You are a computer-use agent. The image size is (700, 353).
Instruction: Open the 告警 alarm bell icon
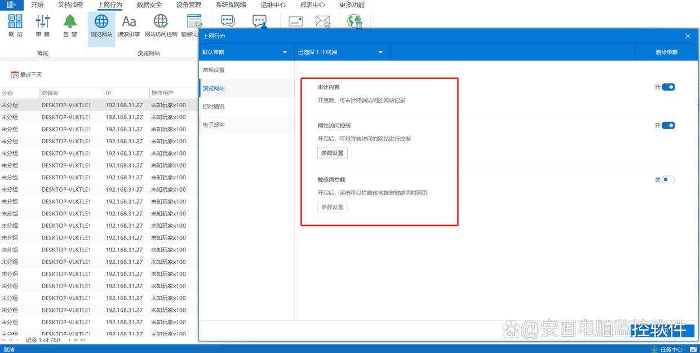[70, 25]
